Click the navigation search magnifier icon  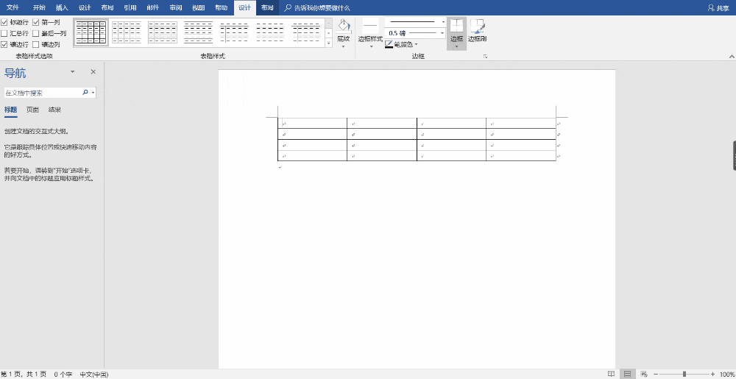point(85,93)
